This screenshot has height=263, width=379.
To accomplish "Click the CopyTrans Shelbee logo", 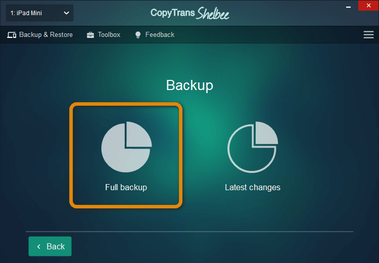I will tap(189, 13).
